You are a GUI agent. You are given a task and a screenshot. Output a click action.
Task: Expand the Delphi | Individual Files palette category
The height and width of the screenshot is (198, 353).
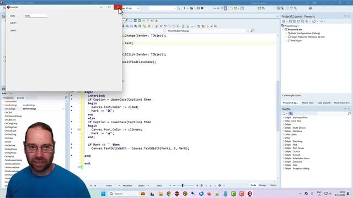click(x=283, y=118)
